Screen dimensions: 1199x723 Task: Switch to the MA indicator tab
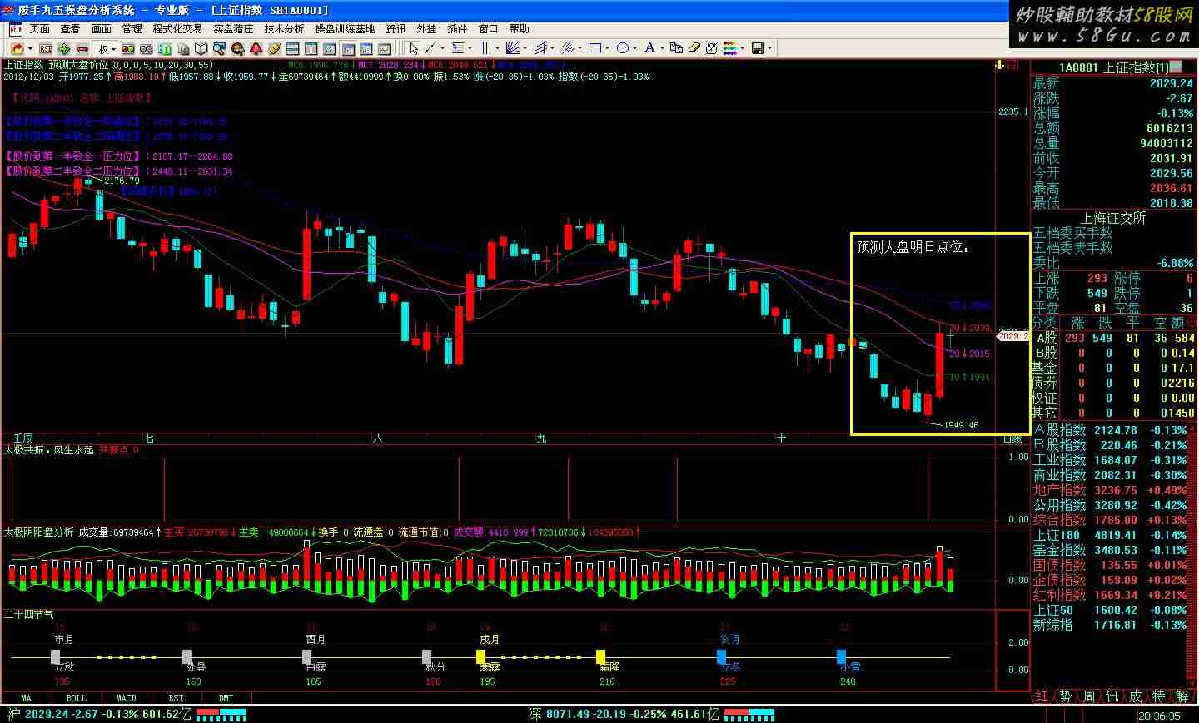(26, 697)
